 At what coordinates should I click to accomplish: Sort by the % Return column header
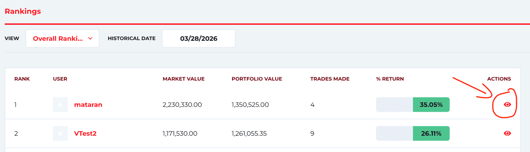(x=390, y=79)
